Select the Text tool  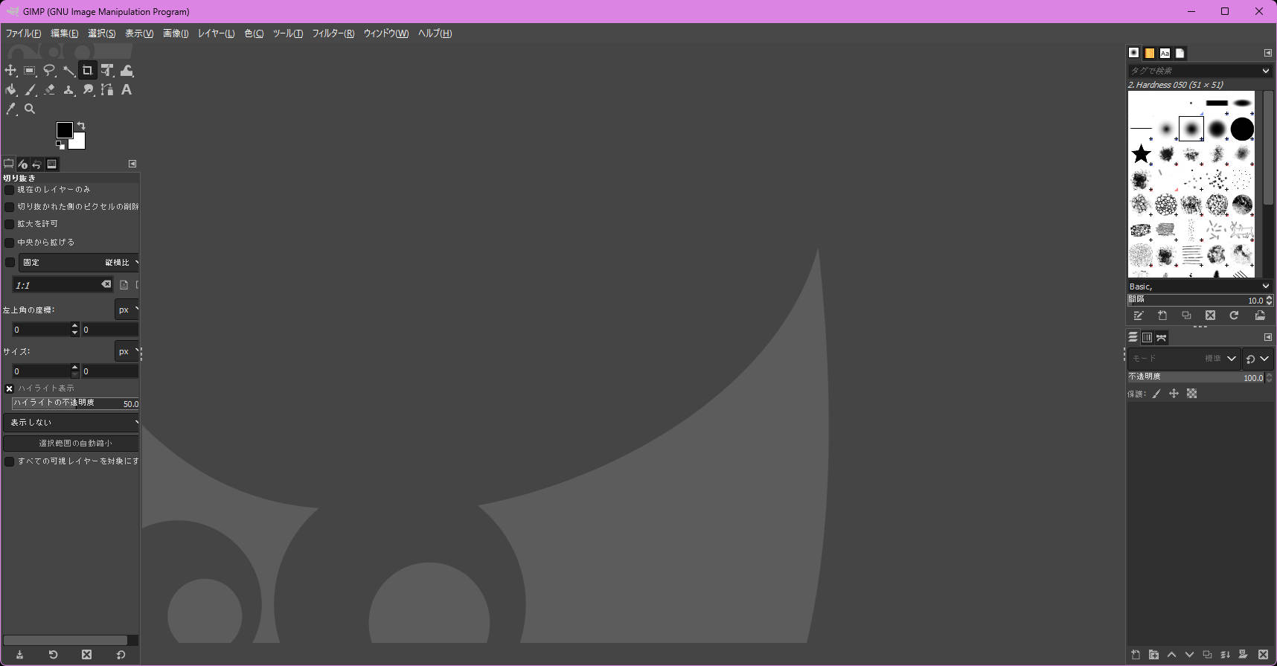tap(127, 90)
